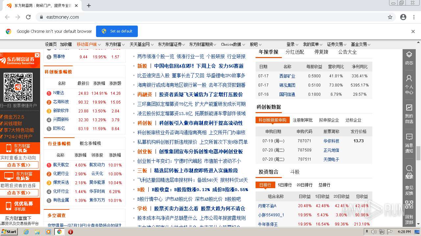
Task: Dismiss the default browser notification bar
Action: click(x=413, y=31)
